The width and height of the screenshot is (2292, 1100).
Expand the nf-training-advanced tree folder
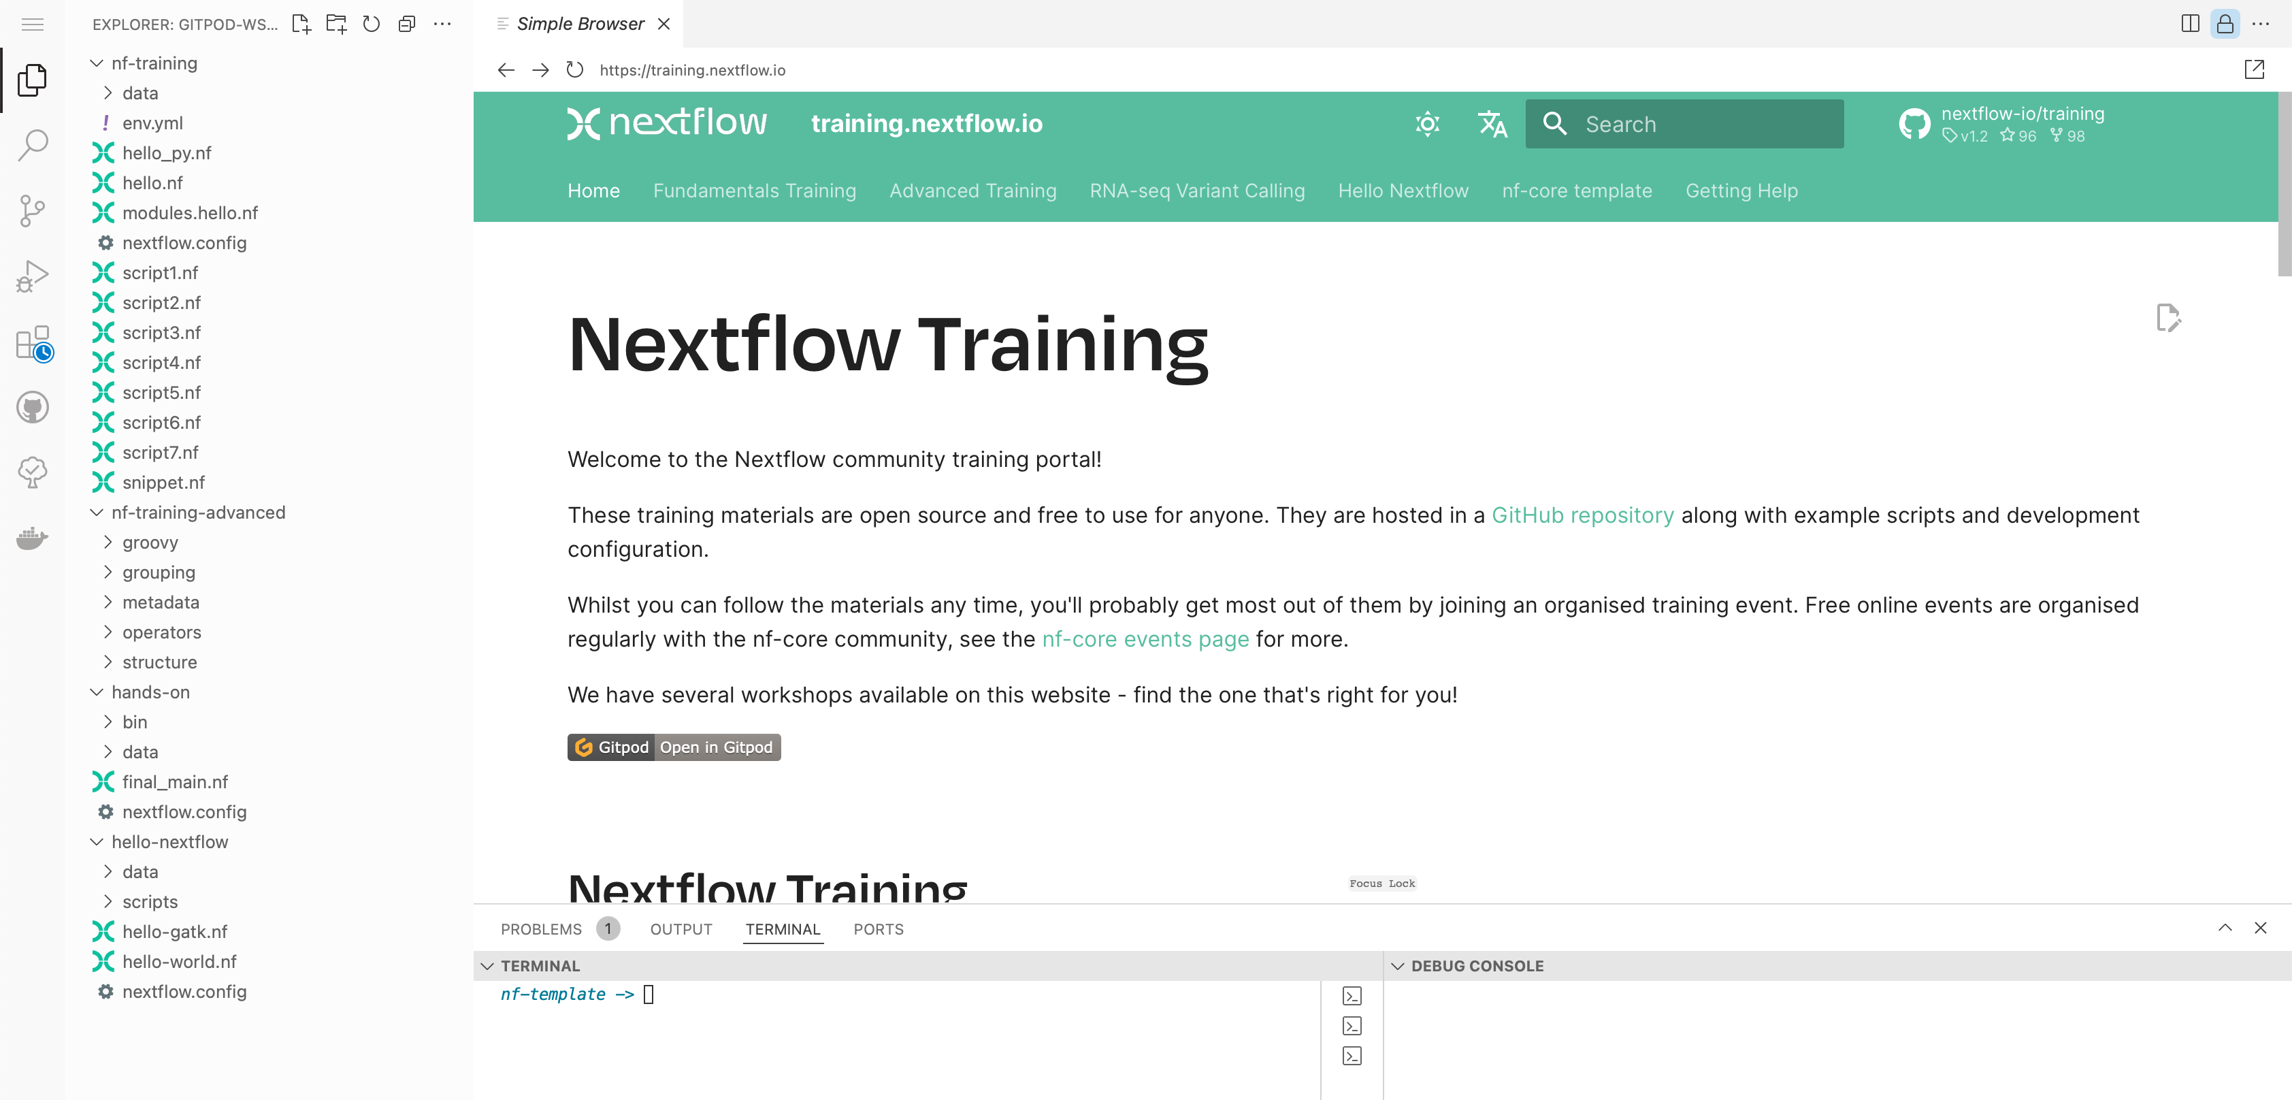pyautogui.click(x=97, y=512)
